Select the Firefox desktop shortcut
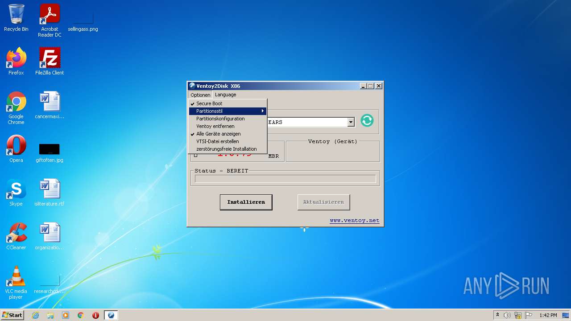The width and height of the screenshot is (571, 321). [16, 62]
